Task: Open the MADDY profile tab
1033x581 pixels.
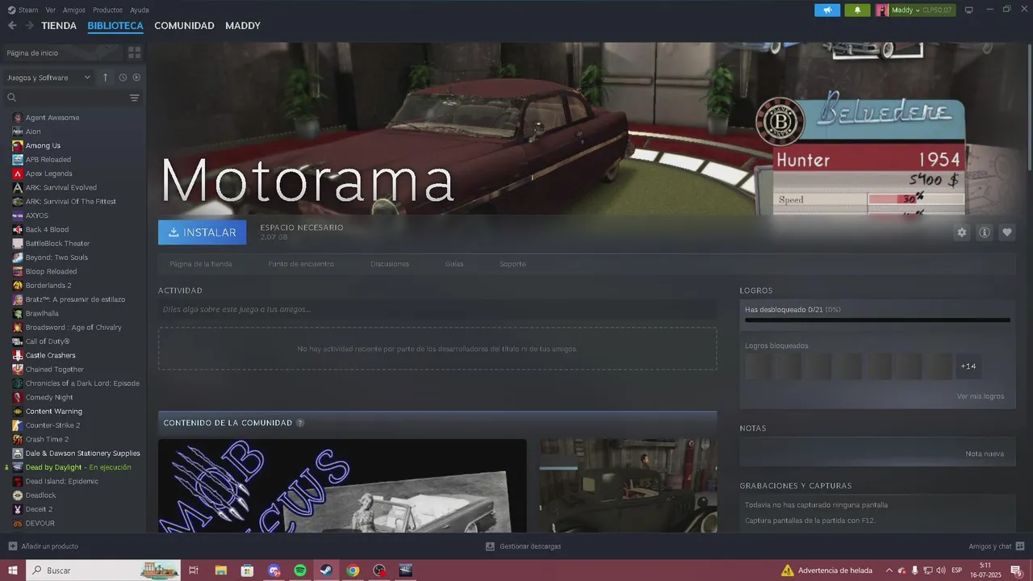Action: pyautogui.click(x=243, y=26)
